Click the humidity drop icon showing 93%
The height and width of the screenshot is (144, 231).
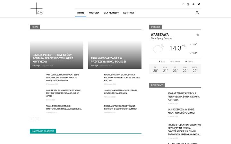tap(159, 61)
